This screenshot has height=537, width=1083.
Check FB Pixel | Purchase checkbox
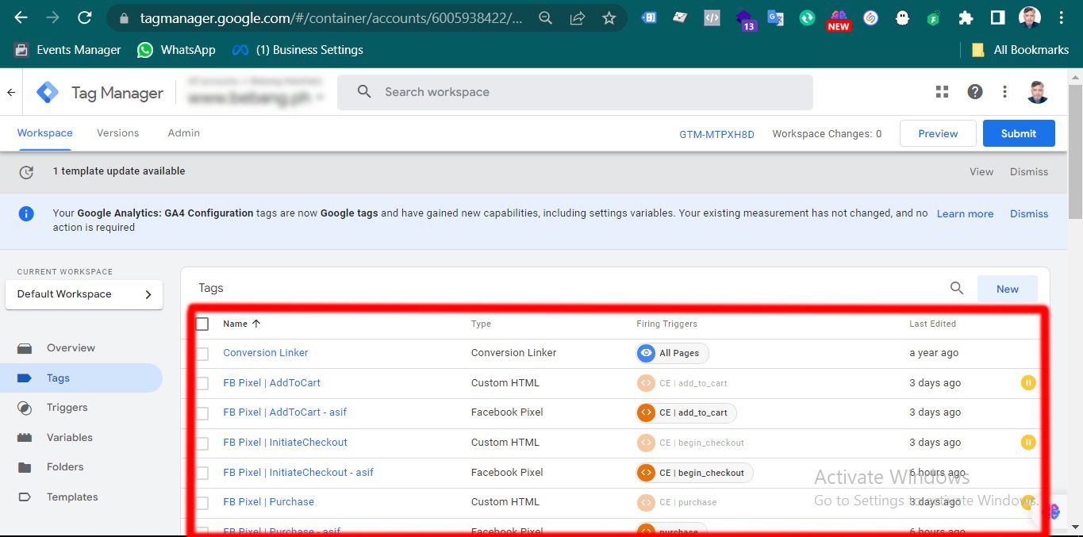[202, 503]
